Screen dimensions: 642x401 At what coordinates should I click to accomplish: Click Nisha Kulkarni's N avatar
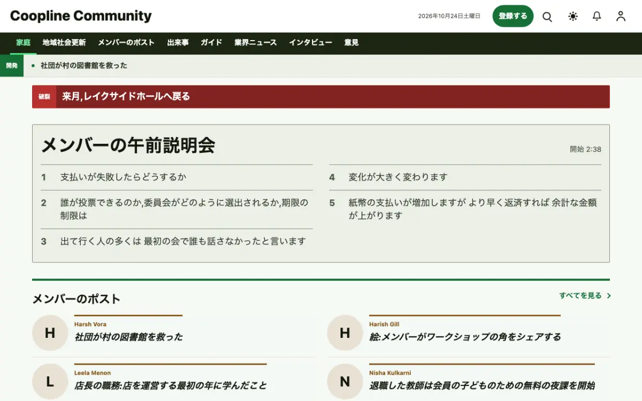point(345,382)
